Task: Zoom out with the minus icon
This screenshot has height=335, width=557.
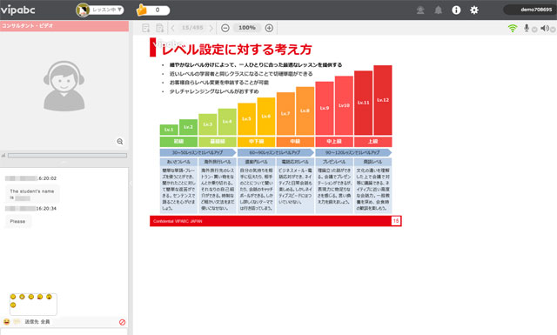Action: [x=225, y=28]
